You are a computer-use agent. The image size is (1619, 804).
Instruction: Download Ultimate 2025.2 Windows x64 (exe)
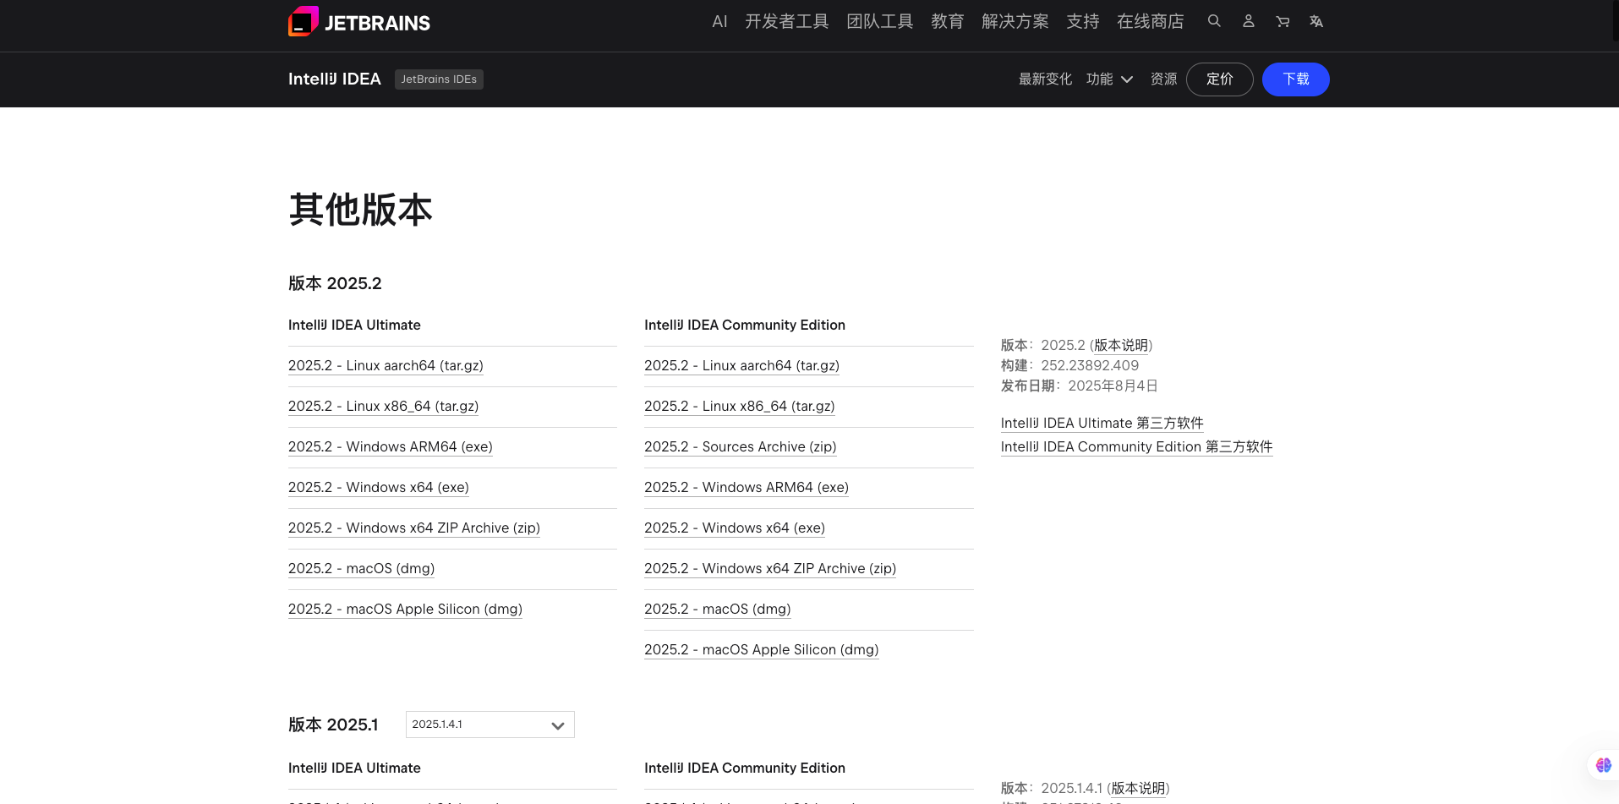(379, 487)
